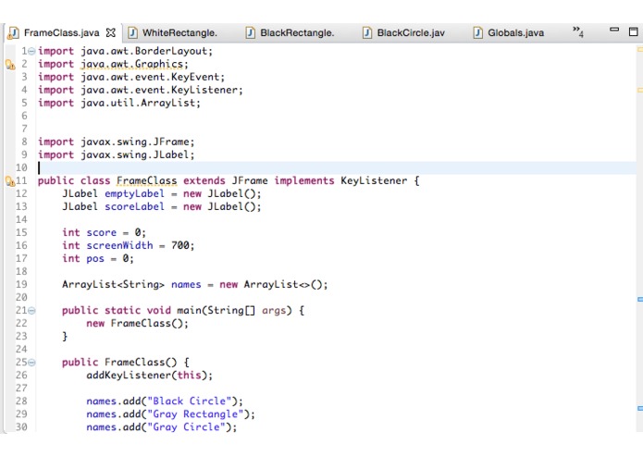Click 'java.awt.event.KeyEvent' on line 3
The height and width of the screenshot is (457, 643).
[x=151, y=77]
